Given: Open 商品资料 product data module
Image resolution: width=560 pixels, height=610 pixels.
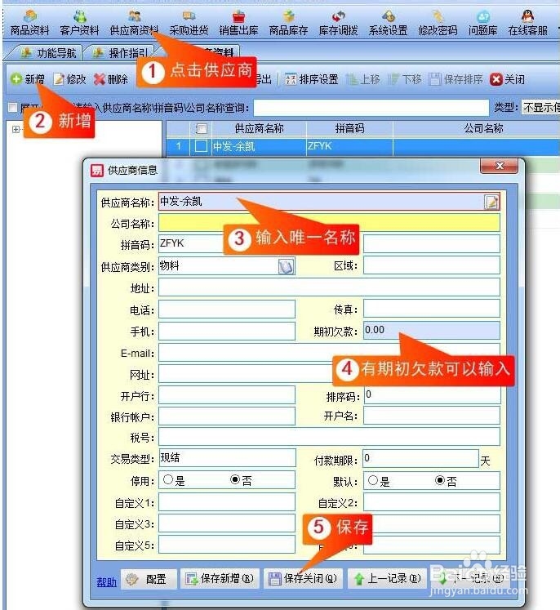Looking at the screenshot, I should click(29, 24).
